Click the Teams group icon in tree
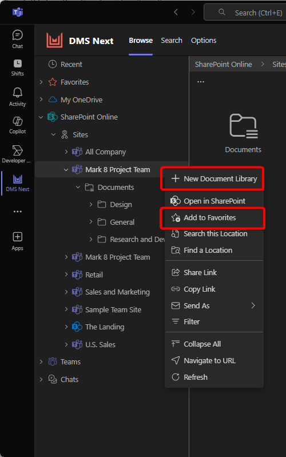286x457 pixels. click(x=53, y=361)
